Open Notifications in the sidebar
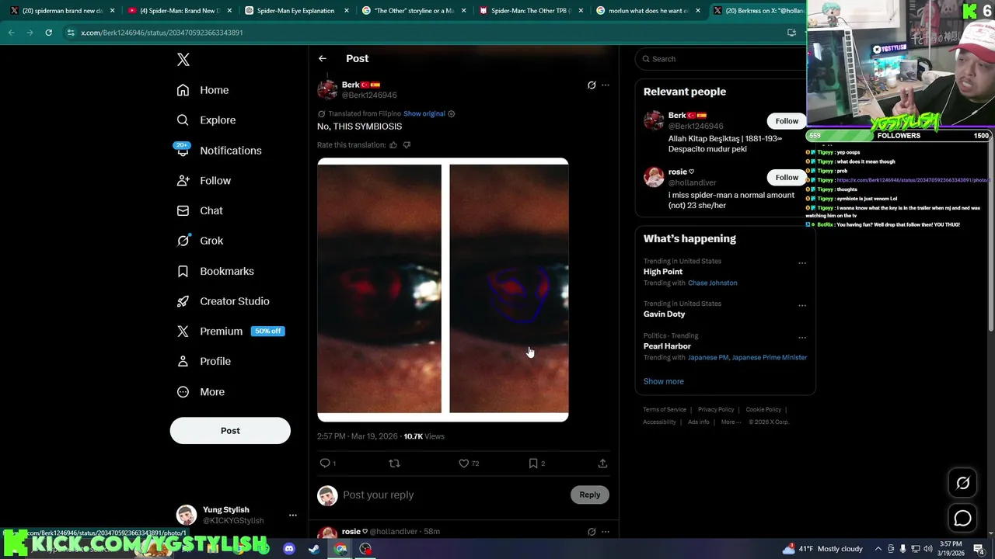The image size is (995, 559). (218, 151)
